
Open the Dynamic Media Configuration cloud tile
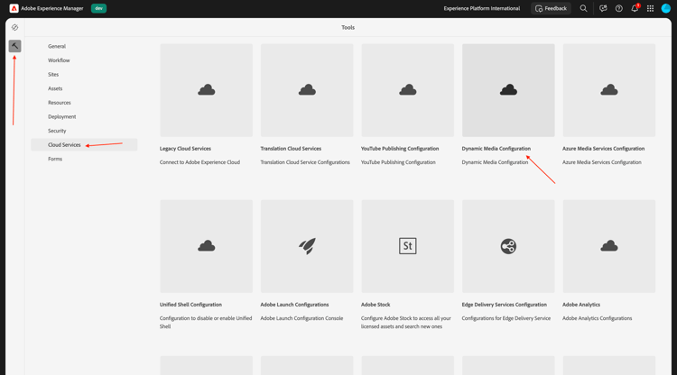(x=508, y=90)
